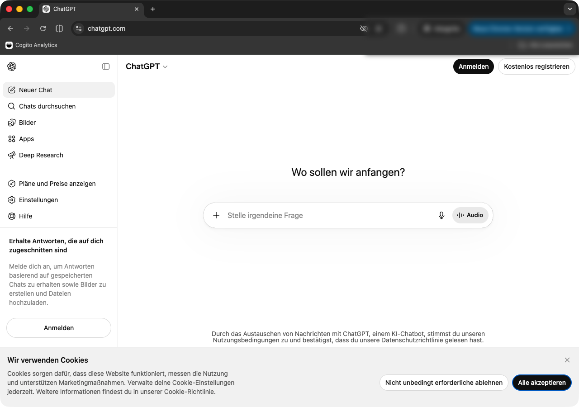Open Deep Research
The width and height of the screenshot is (579, 407).
click(59, 155)
